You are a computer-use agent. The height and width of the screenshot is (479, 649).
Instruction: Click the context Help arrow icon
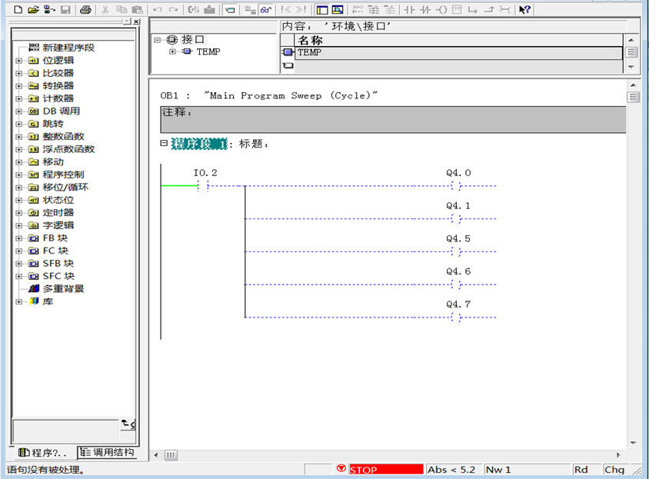(524, 10)
